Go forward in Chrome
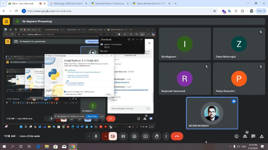 click(10, 11)
